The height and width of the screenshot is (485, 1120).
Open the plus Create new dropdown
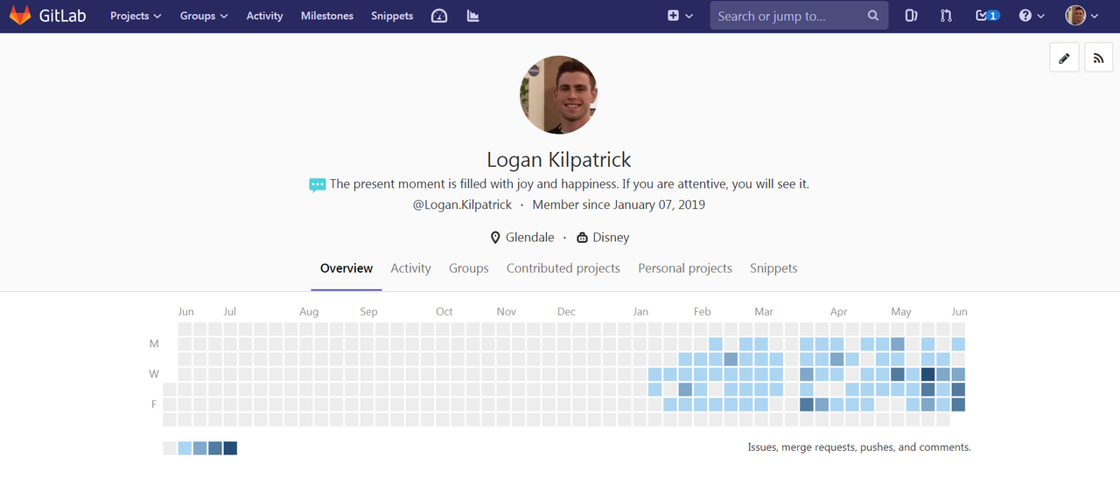pyautogui.click(x=680, y=16)
